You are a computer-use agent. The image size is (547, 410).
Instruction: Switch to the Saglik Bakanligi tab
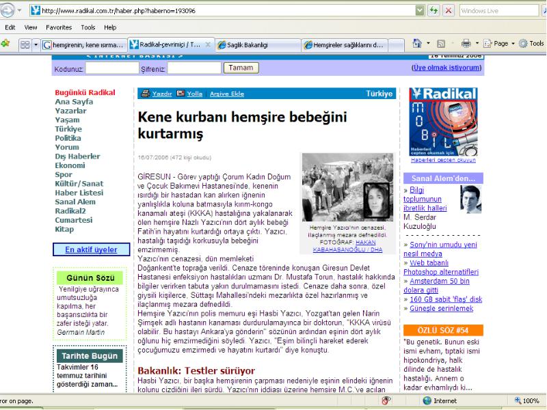click(x=258, y=44)
